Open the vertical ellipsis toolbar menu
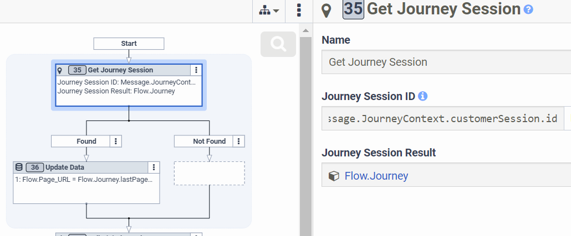Viewport: 571px width, 236px height. [299, 11]
